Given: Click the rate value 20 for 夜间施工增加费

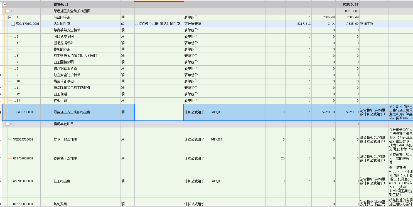Looking at the screenshot, I should click(283, 159).
